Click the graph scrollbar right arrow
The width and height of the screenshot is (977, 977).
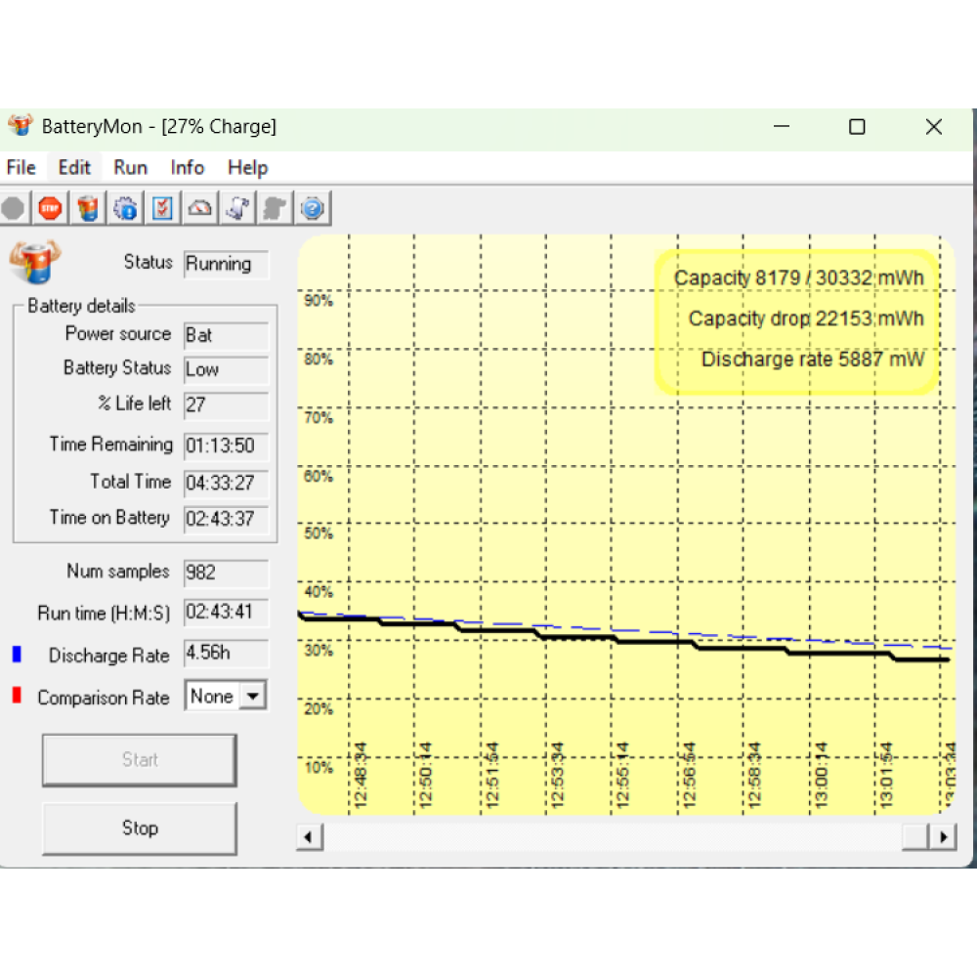pos(943,837)
